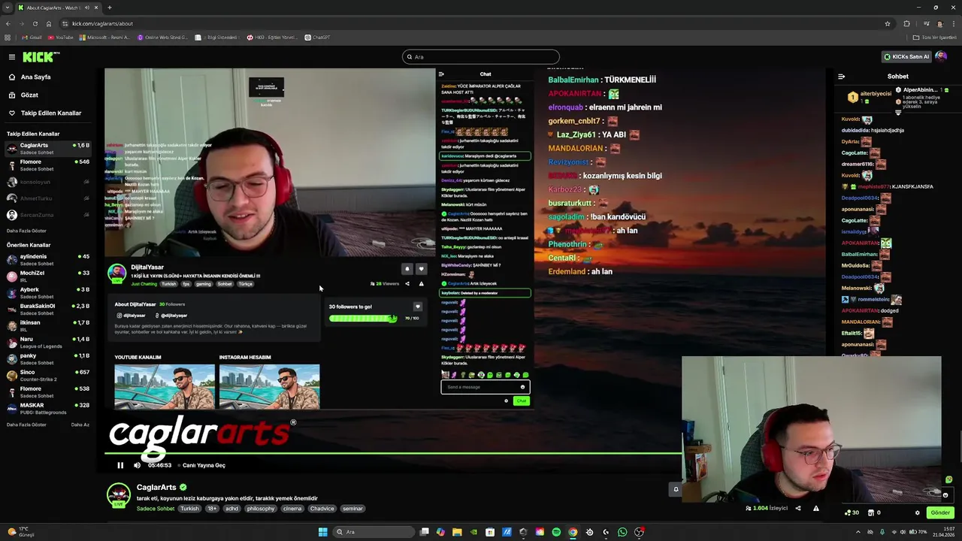Select the Chadvice tag

[x=322, y=509]
